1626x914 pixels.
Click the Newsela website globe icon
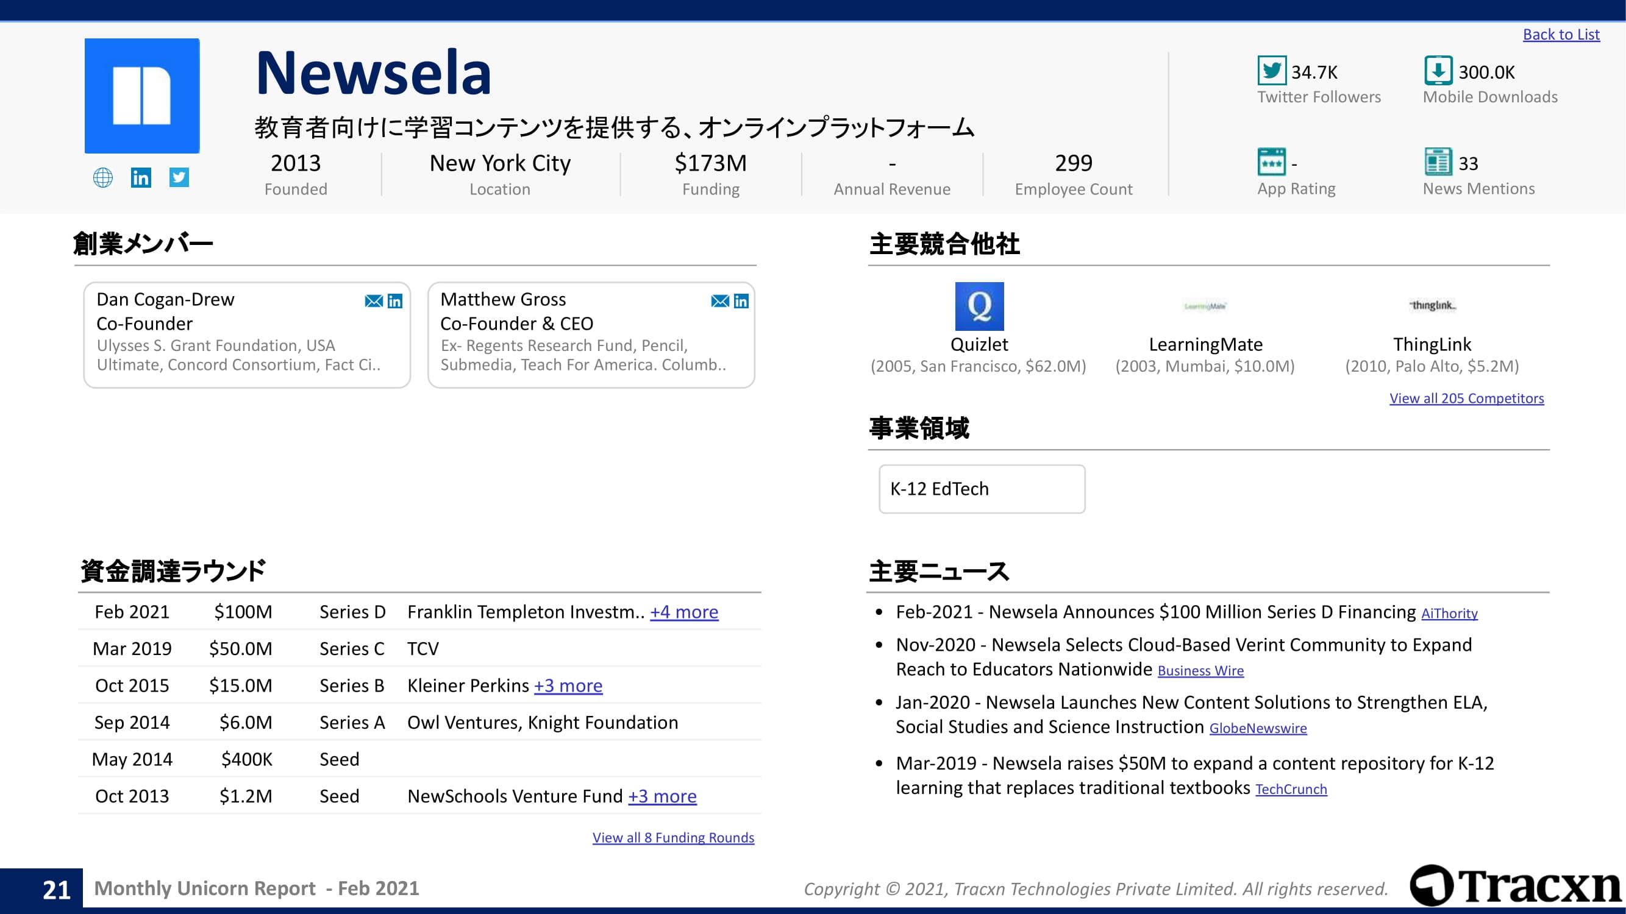pyautogui.click(x=103, y=178)
